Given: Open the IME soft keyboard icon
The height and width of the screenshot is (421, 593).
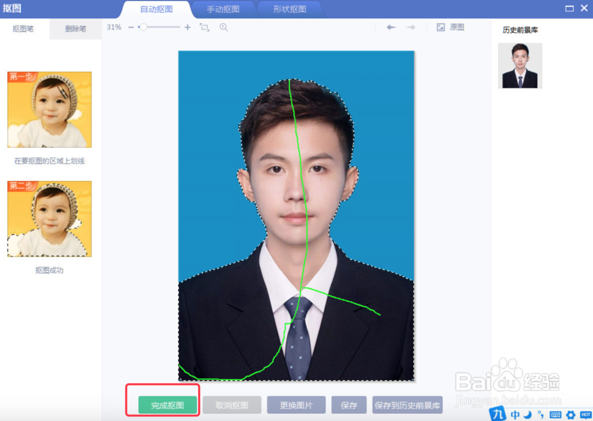Looking at the screenshot, I should [555, 414].
